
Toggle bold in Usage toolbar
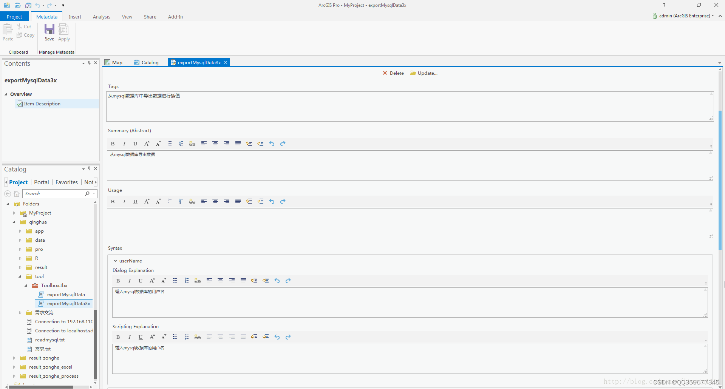pos(113,201)
